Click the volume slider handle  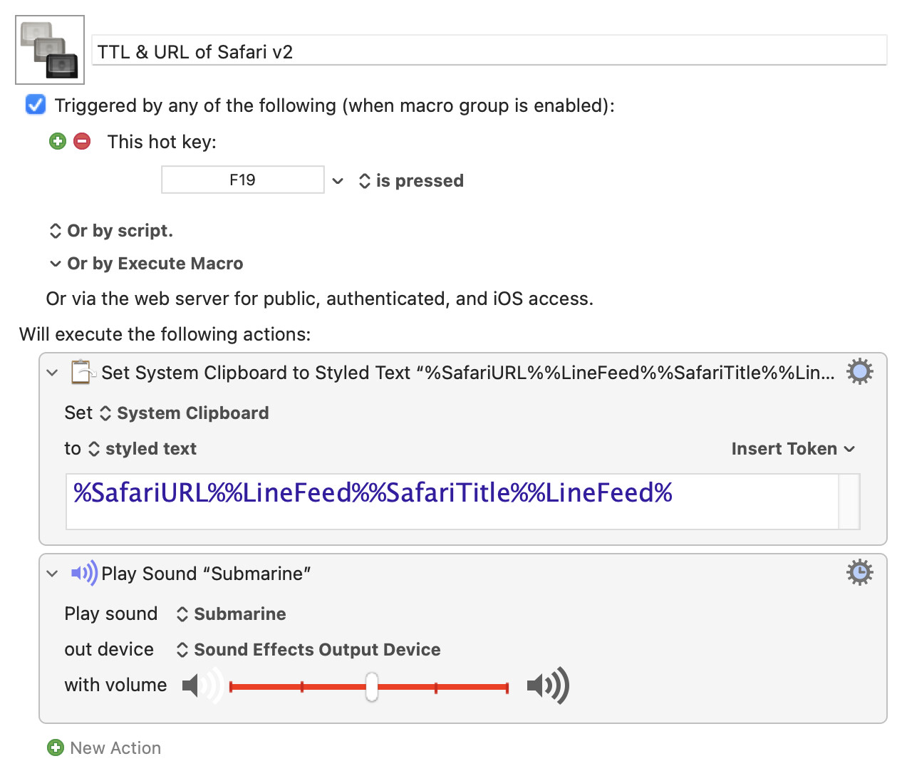pyautogui.click(x=371, y=687)
